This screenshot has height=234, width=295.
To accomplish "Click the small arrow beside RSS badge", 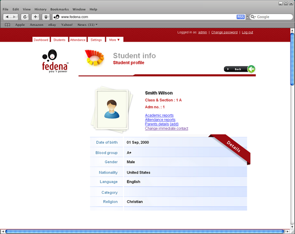I will click(247, 17).
